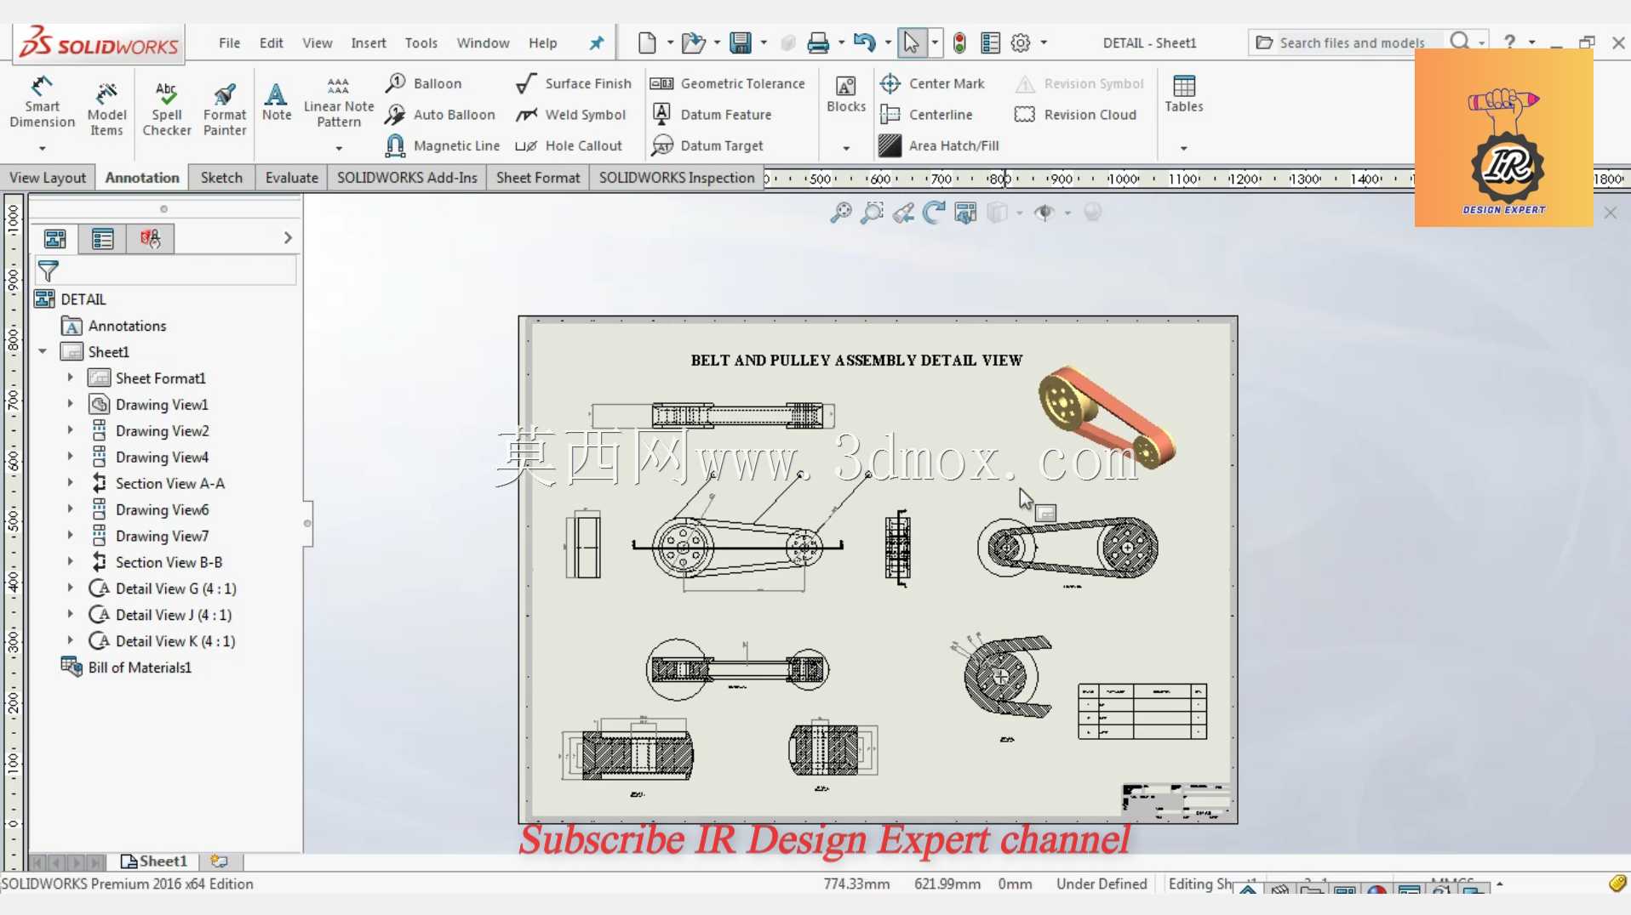
Task: Click the Zoom to Area icon
Action: (x=872, y=213)
